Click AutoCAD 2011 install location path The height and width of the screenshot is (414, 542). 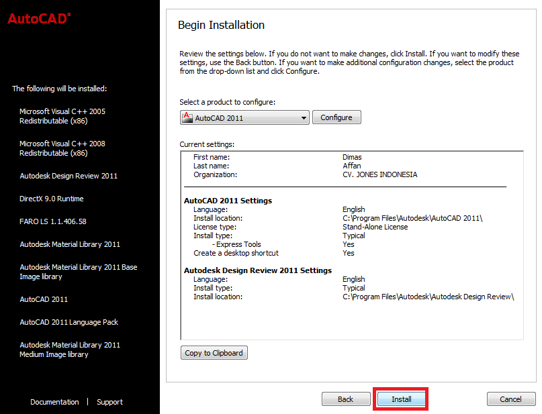(412, 218)
